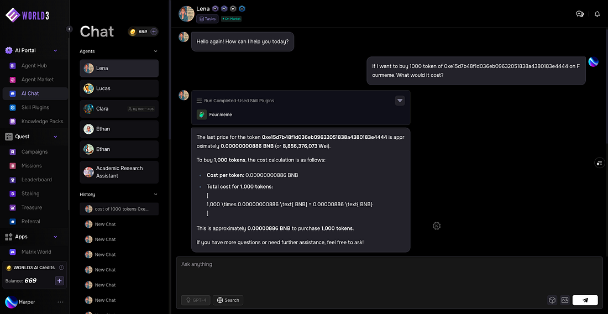The width and height of the screenshot is (608, 314).
Task: Click the Tasks button under Lena
Action: click(x=207, y=19)
